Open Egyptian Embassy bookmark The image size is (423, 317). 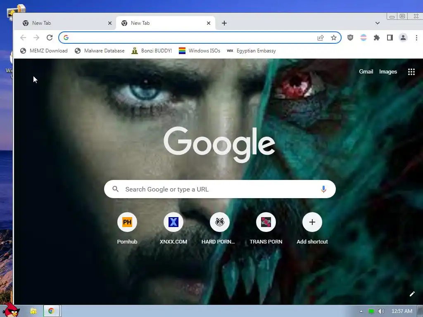(252, 51)
